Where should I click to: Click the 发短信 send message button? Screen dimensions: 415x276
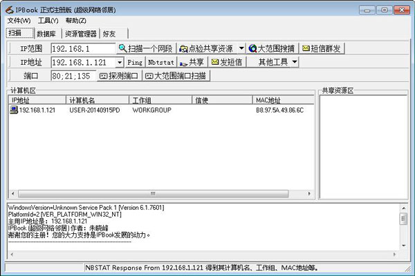pyautogui.click(x=225, y=62)
